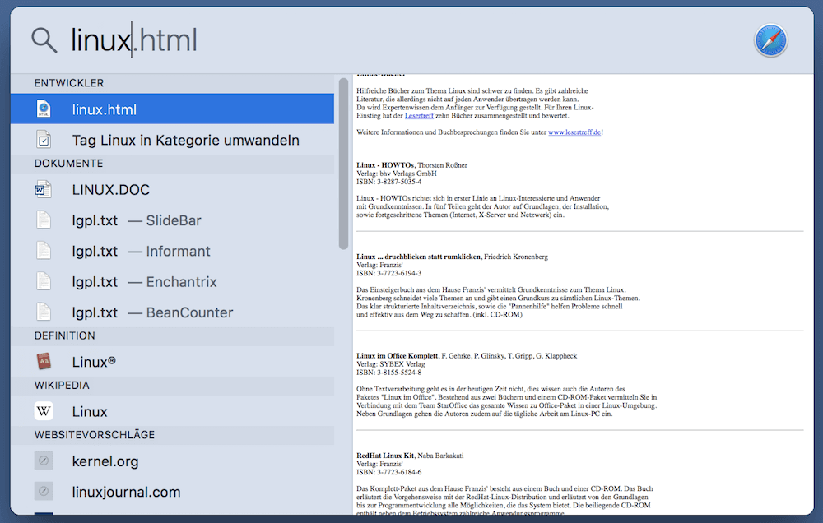This screenshot has height=523, width=823.
Task: Click the ISBN: 3-7723-6184-6 line
Action: point(389,472)
